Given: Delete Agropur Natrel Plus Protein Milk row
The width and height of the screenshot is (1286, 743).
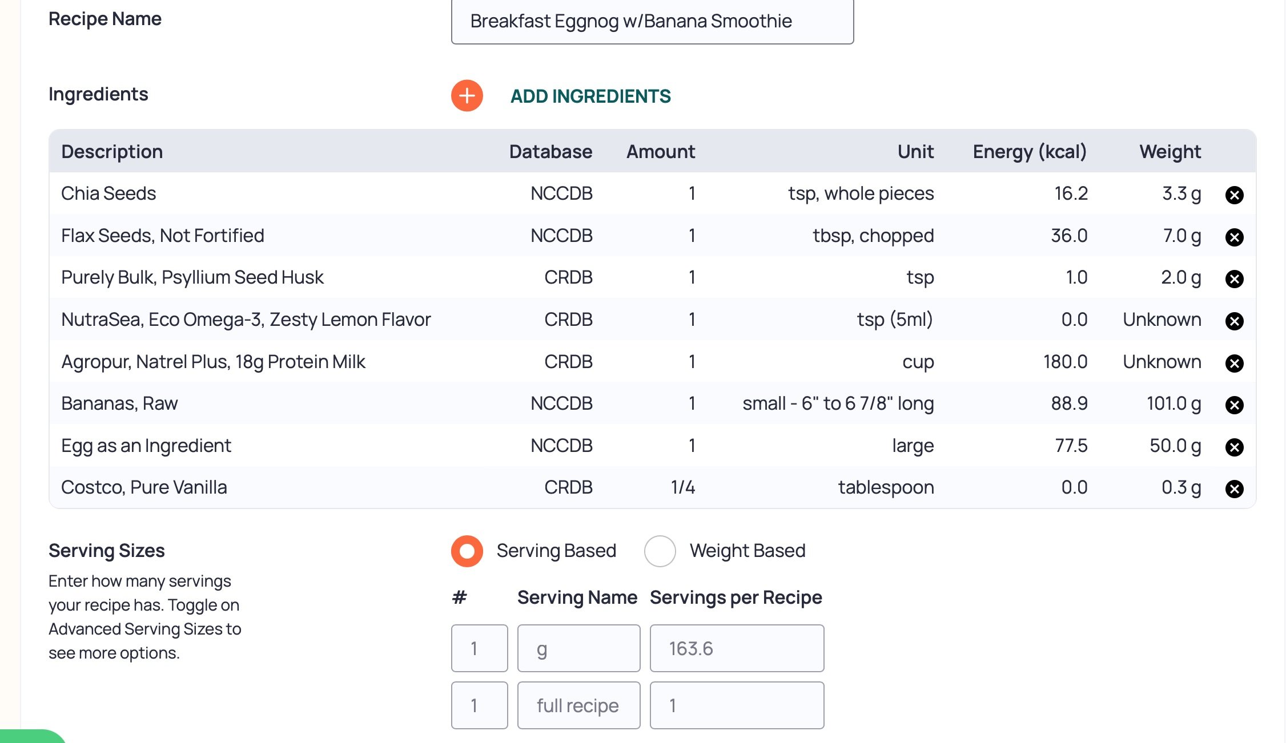Looking at the screenshot, I should [1234, 363].
